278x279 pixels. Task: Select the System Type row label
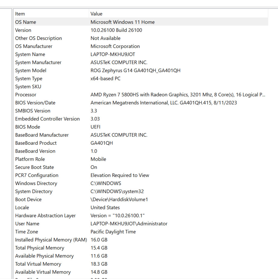pyautogui.click(x=29, y=79)
